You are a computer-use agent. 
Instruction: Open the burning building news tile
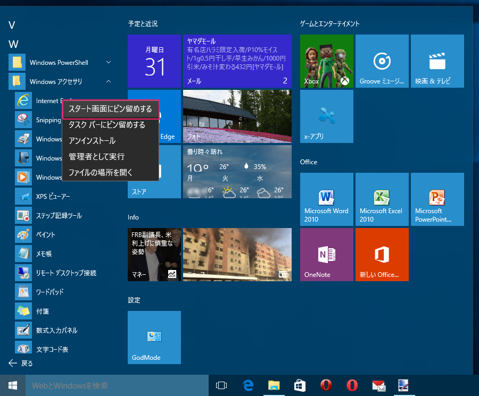tap(237, 255)
